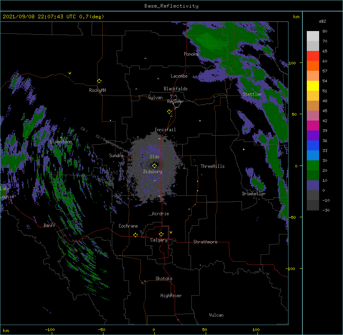Screen dimensions: 343x335
Task: Click the Ponoka label
Action: [191, 54]
